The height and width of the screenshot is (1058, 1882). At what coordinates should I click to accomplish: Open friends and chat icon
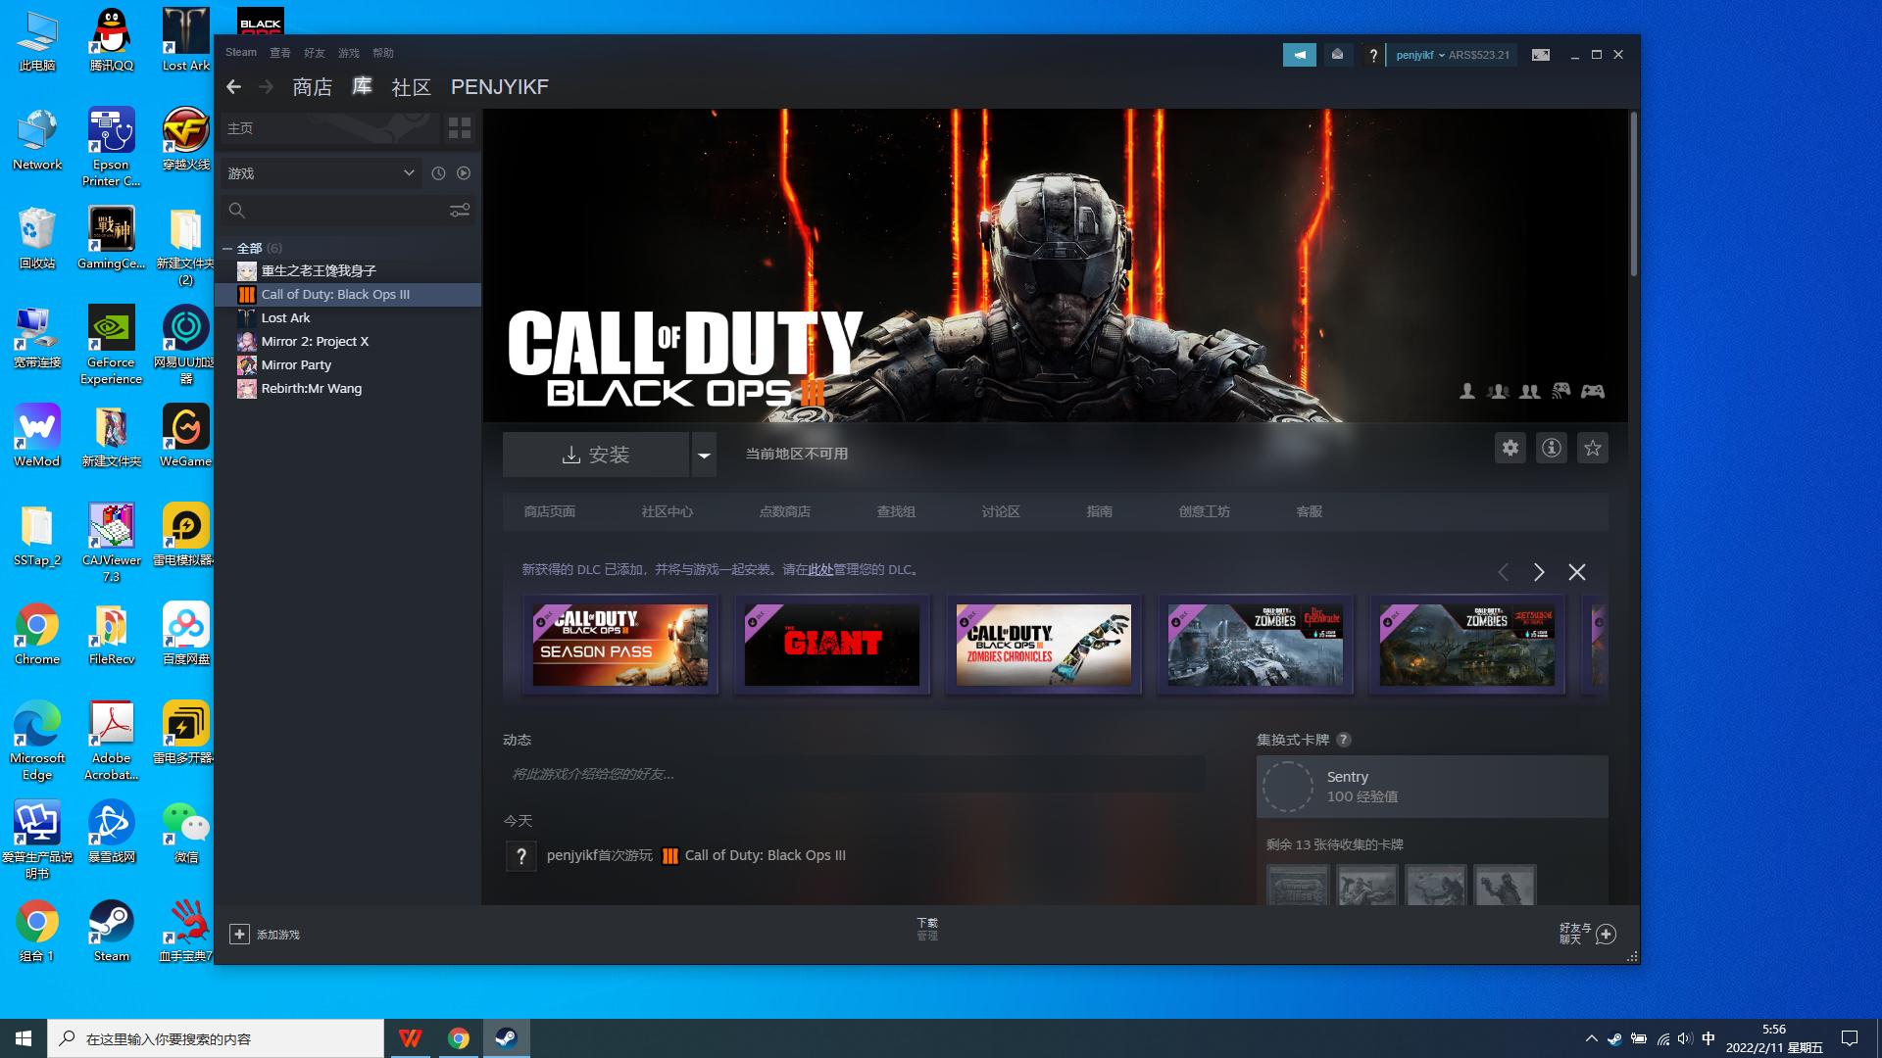[1606, 935]
